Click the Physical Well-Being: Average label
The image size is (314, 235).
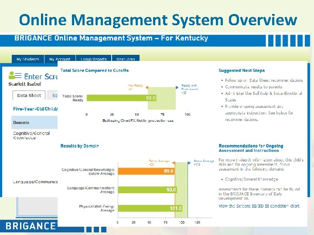click(x=97, y=208)
